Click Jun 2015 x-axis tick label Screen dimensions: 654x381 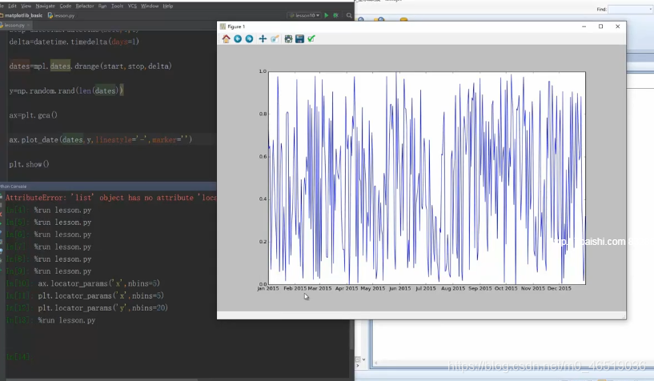(399, 288)
